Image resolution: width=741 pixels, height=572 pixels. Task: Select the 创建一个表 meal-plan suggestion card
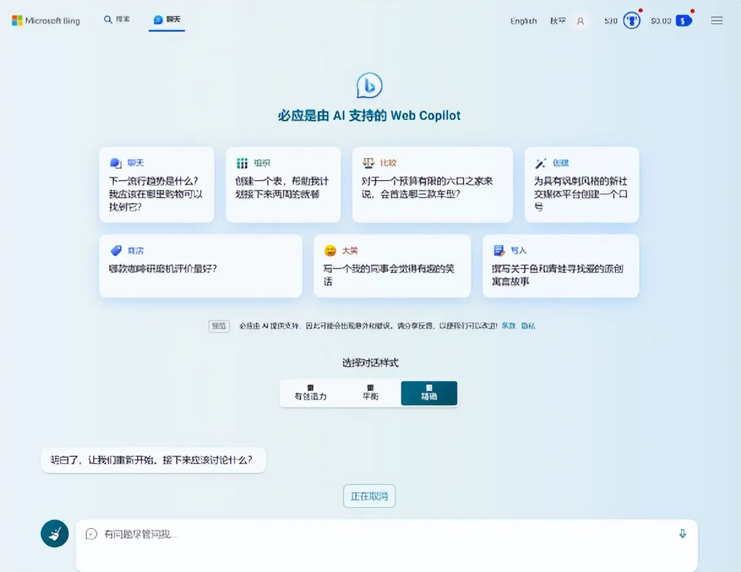pyautogui.click(x=283, y=184)
